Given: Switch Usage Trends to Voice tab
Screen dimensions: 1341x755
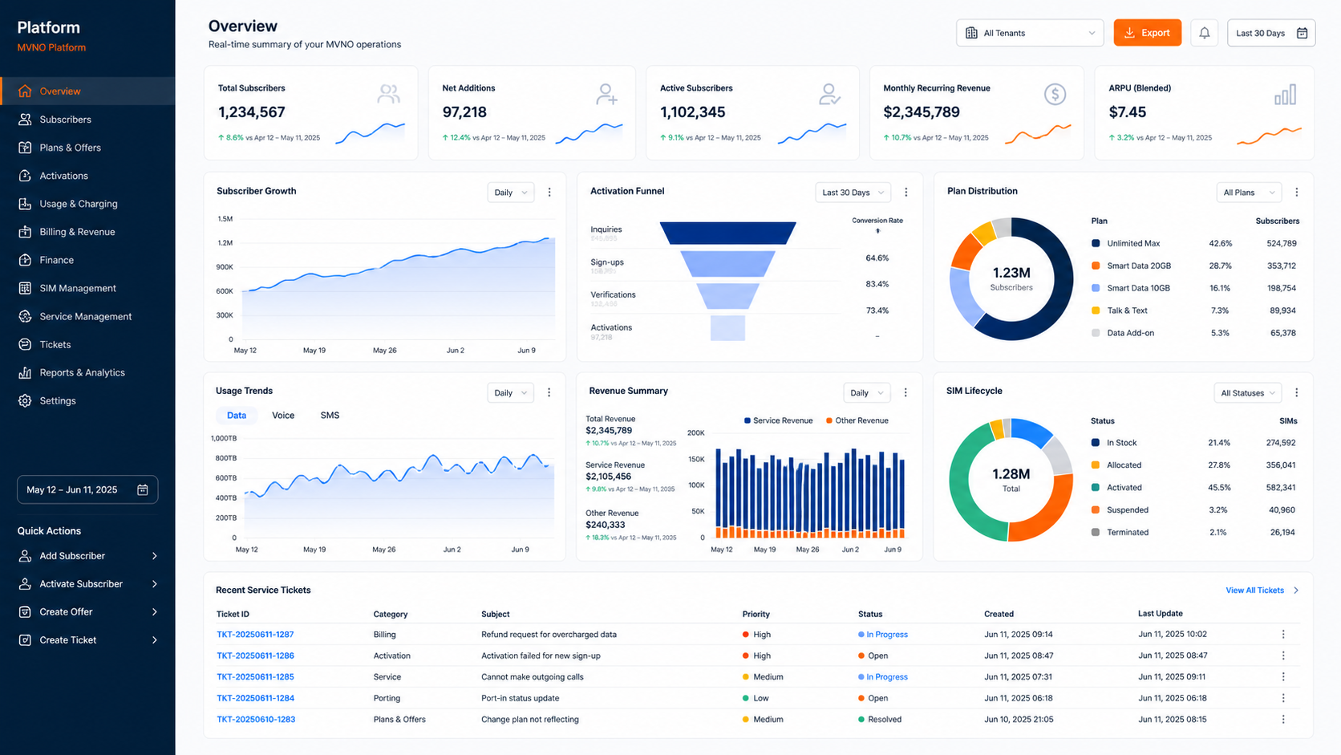Looking at the screenshot, I should tap(283, 416).
